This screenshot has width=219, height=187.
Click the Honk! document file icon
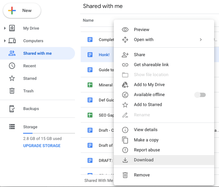tap(90, 55)
